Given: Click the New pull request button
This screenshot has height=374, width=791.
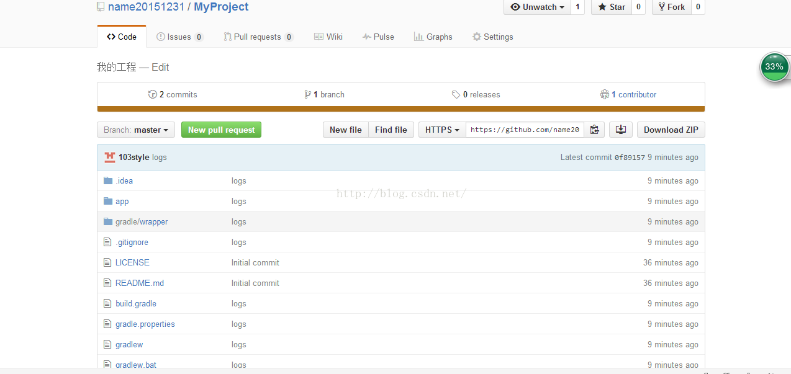Looking at the screenshot, I should point(221,130).
